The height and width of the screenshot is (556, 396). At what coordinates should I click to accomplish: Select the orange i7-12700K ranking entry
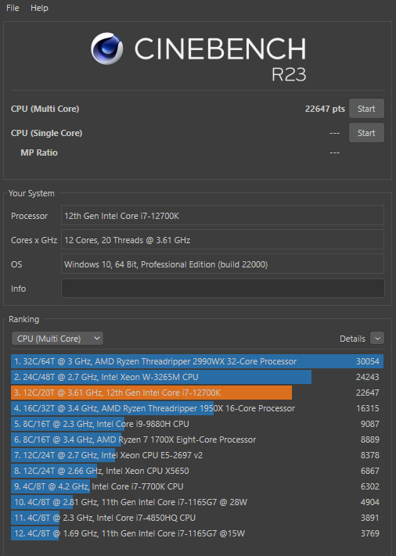[197, 393]
